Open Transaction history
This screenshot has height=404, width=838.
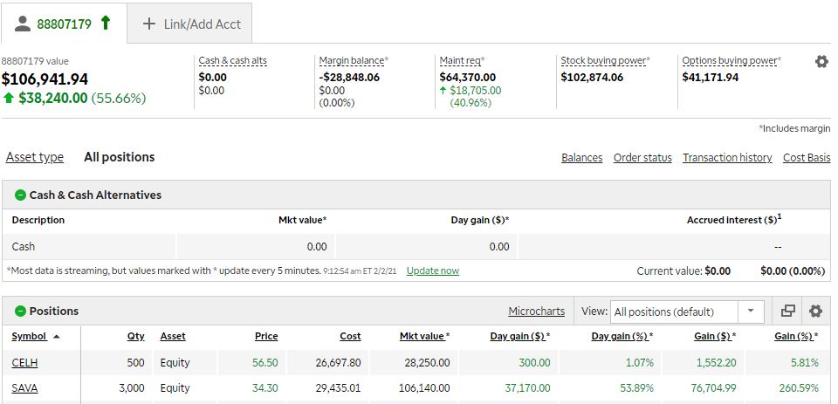pos(727,158)
